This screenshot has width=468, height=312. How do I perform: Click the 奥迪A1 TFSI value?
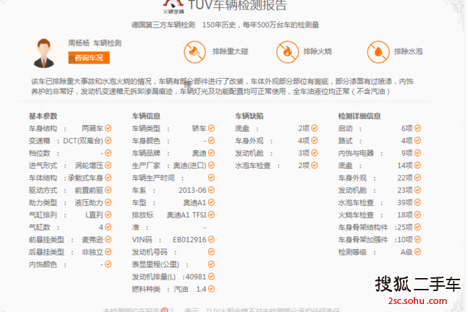pyautogui.click(x=186, y=215)
